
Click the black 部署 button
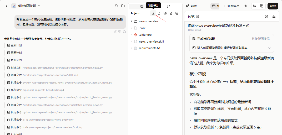[x=273, y=6]
